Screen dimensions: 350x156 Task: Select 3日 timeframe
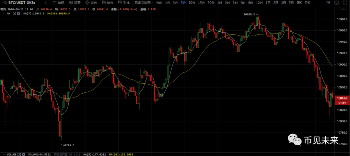click(x=284, y=3)
